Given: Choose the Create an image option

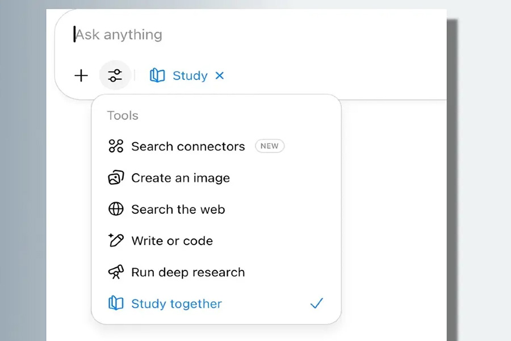Looking at the screenshot, I should (x=181, y=178).
